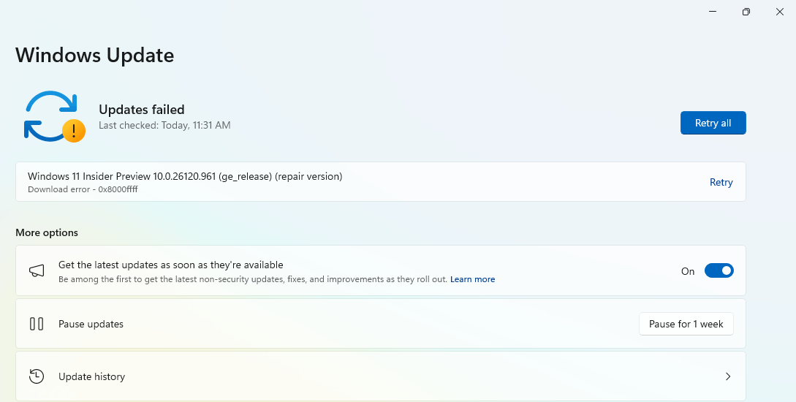The height and width of the screenshot is (402, 796).
Task: Select the Windows 11 Insider Preview update name
Action: pos(185,177)
